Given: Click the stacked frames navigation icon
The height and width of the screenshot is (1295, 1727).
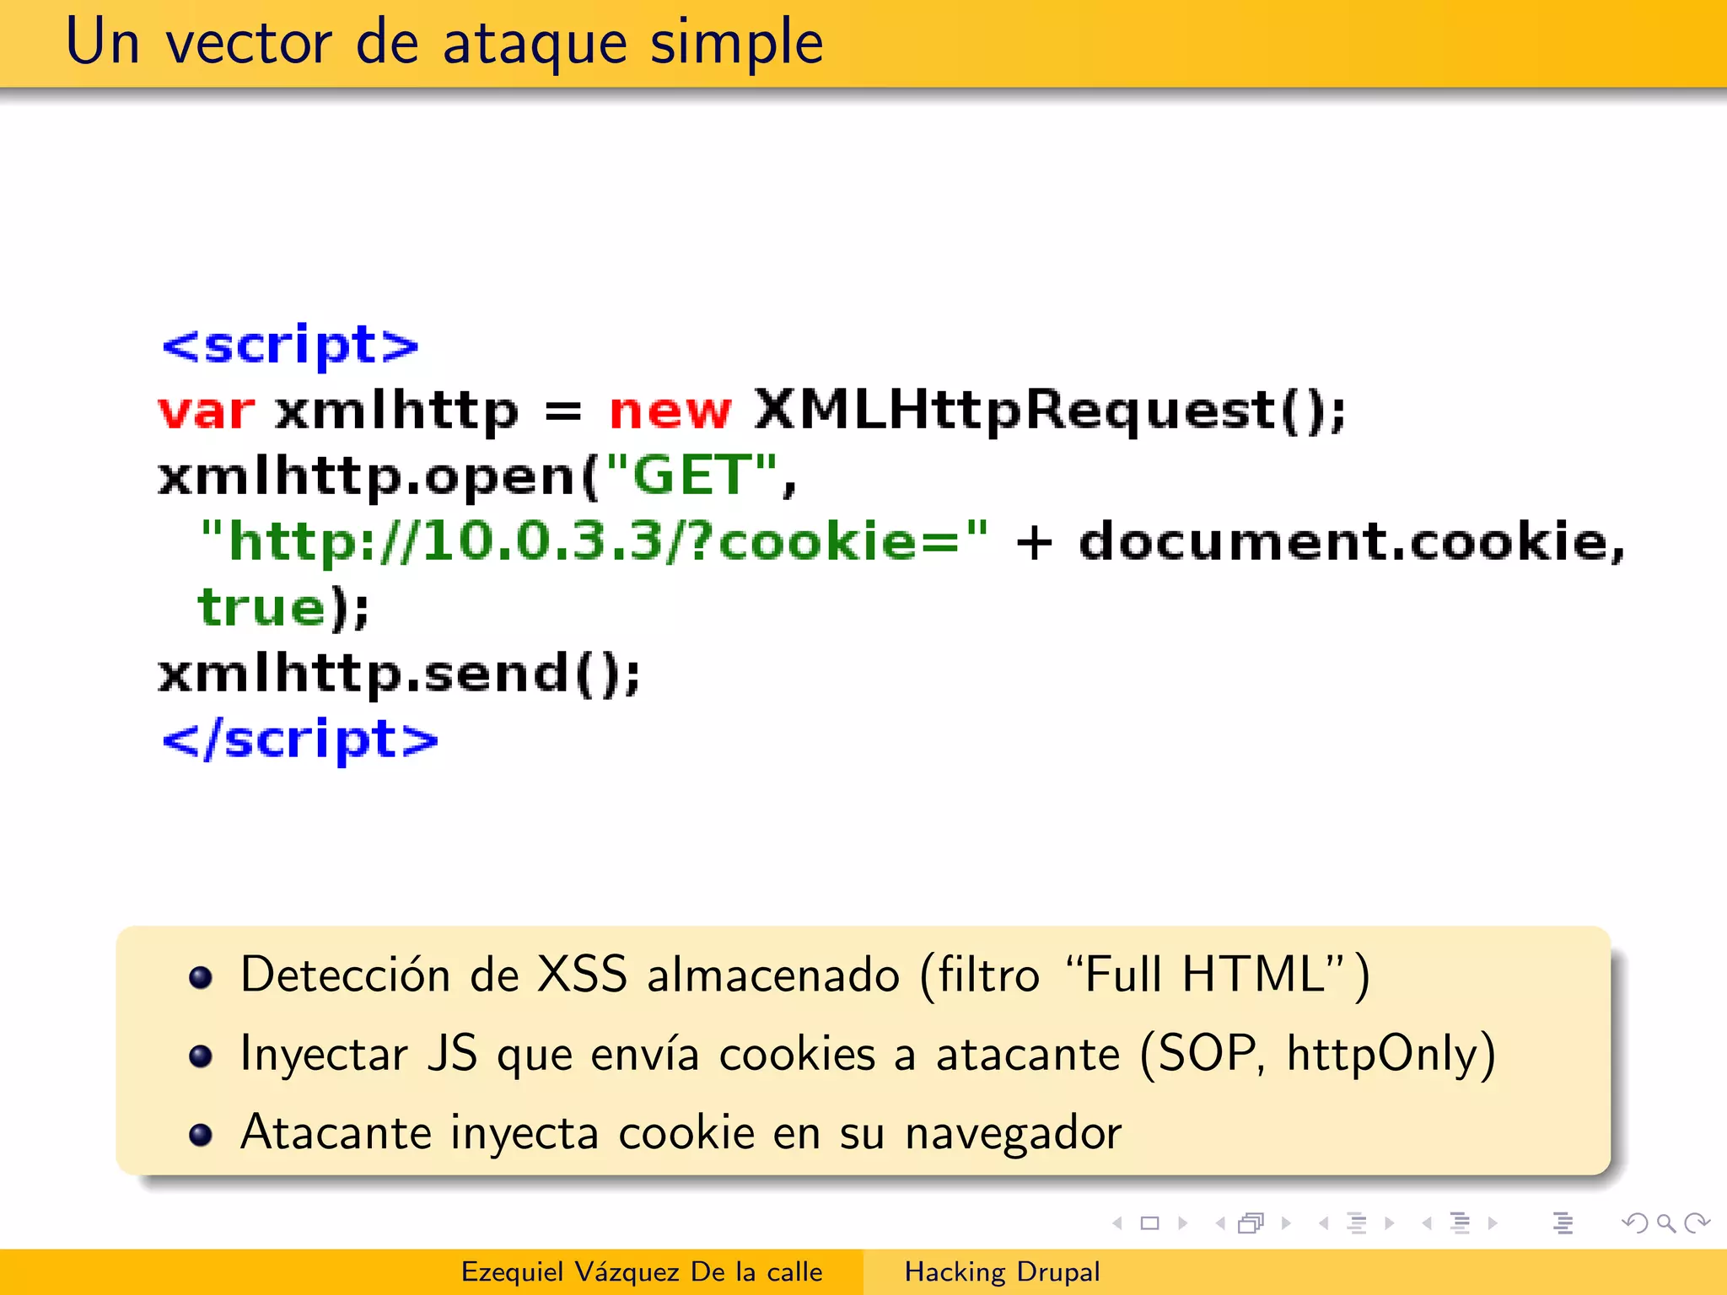Looking at the screenshot, I should click(1251, 1223).
